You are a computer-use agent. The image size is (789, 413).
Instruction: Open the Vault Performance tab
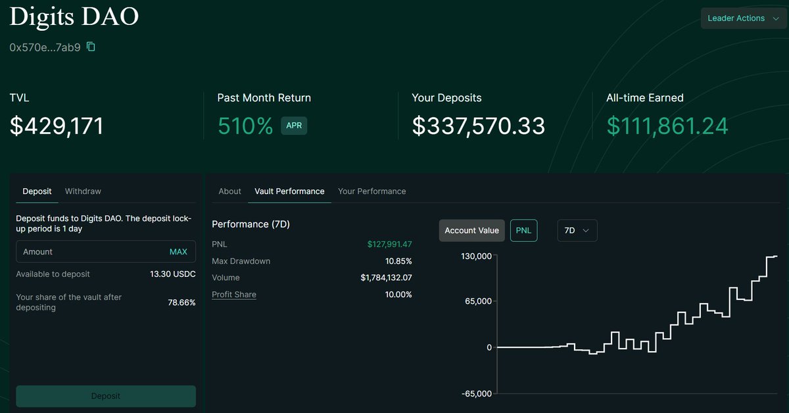(289, 191)
